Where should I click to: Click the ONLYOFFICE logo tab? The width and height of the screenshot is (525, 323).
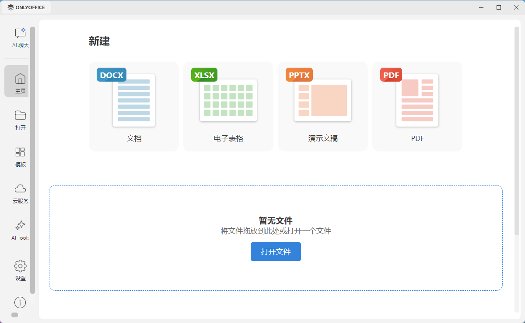click(x=27, y=7)
